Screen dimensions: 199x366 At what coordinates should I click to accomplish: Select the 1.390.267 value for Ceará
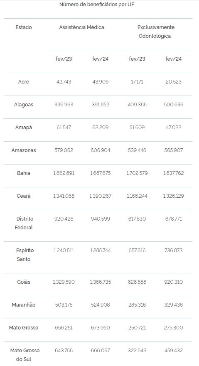pos(100,196)
